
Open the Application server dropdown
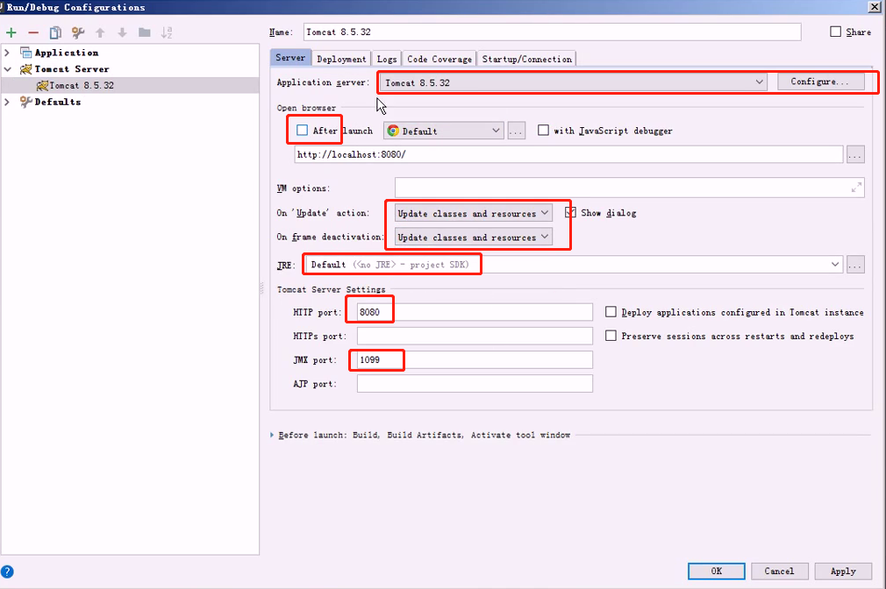click(x=574, y=82)
